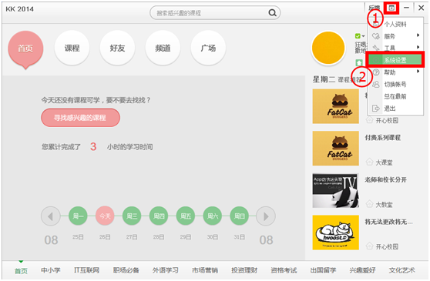Open first FatCat course thumbnail above 付费系列课程

[x=336, y=106]
